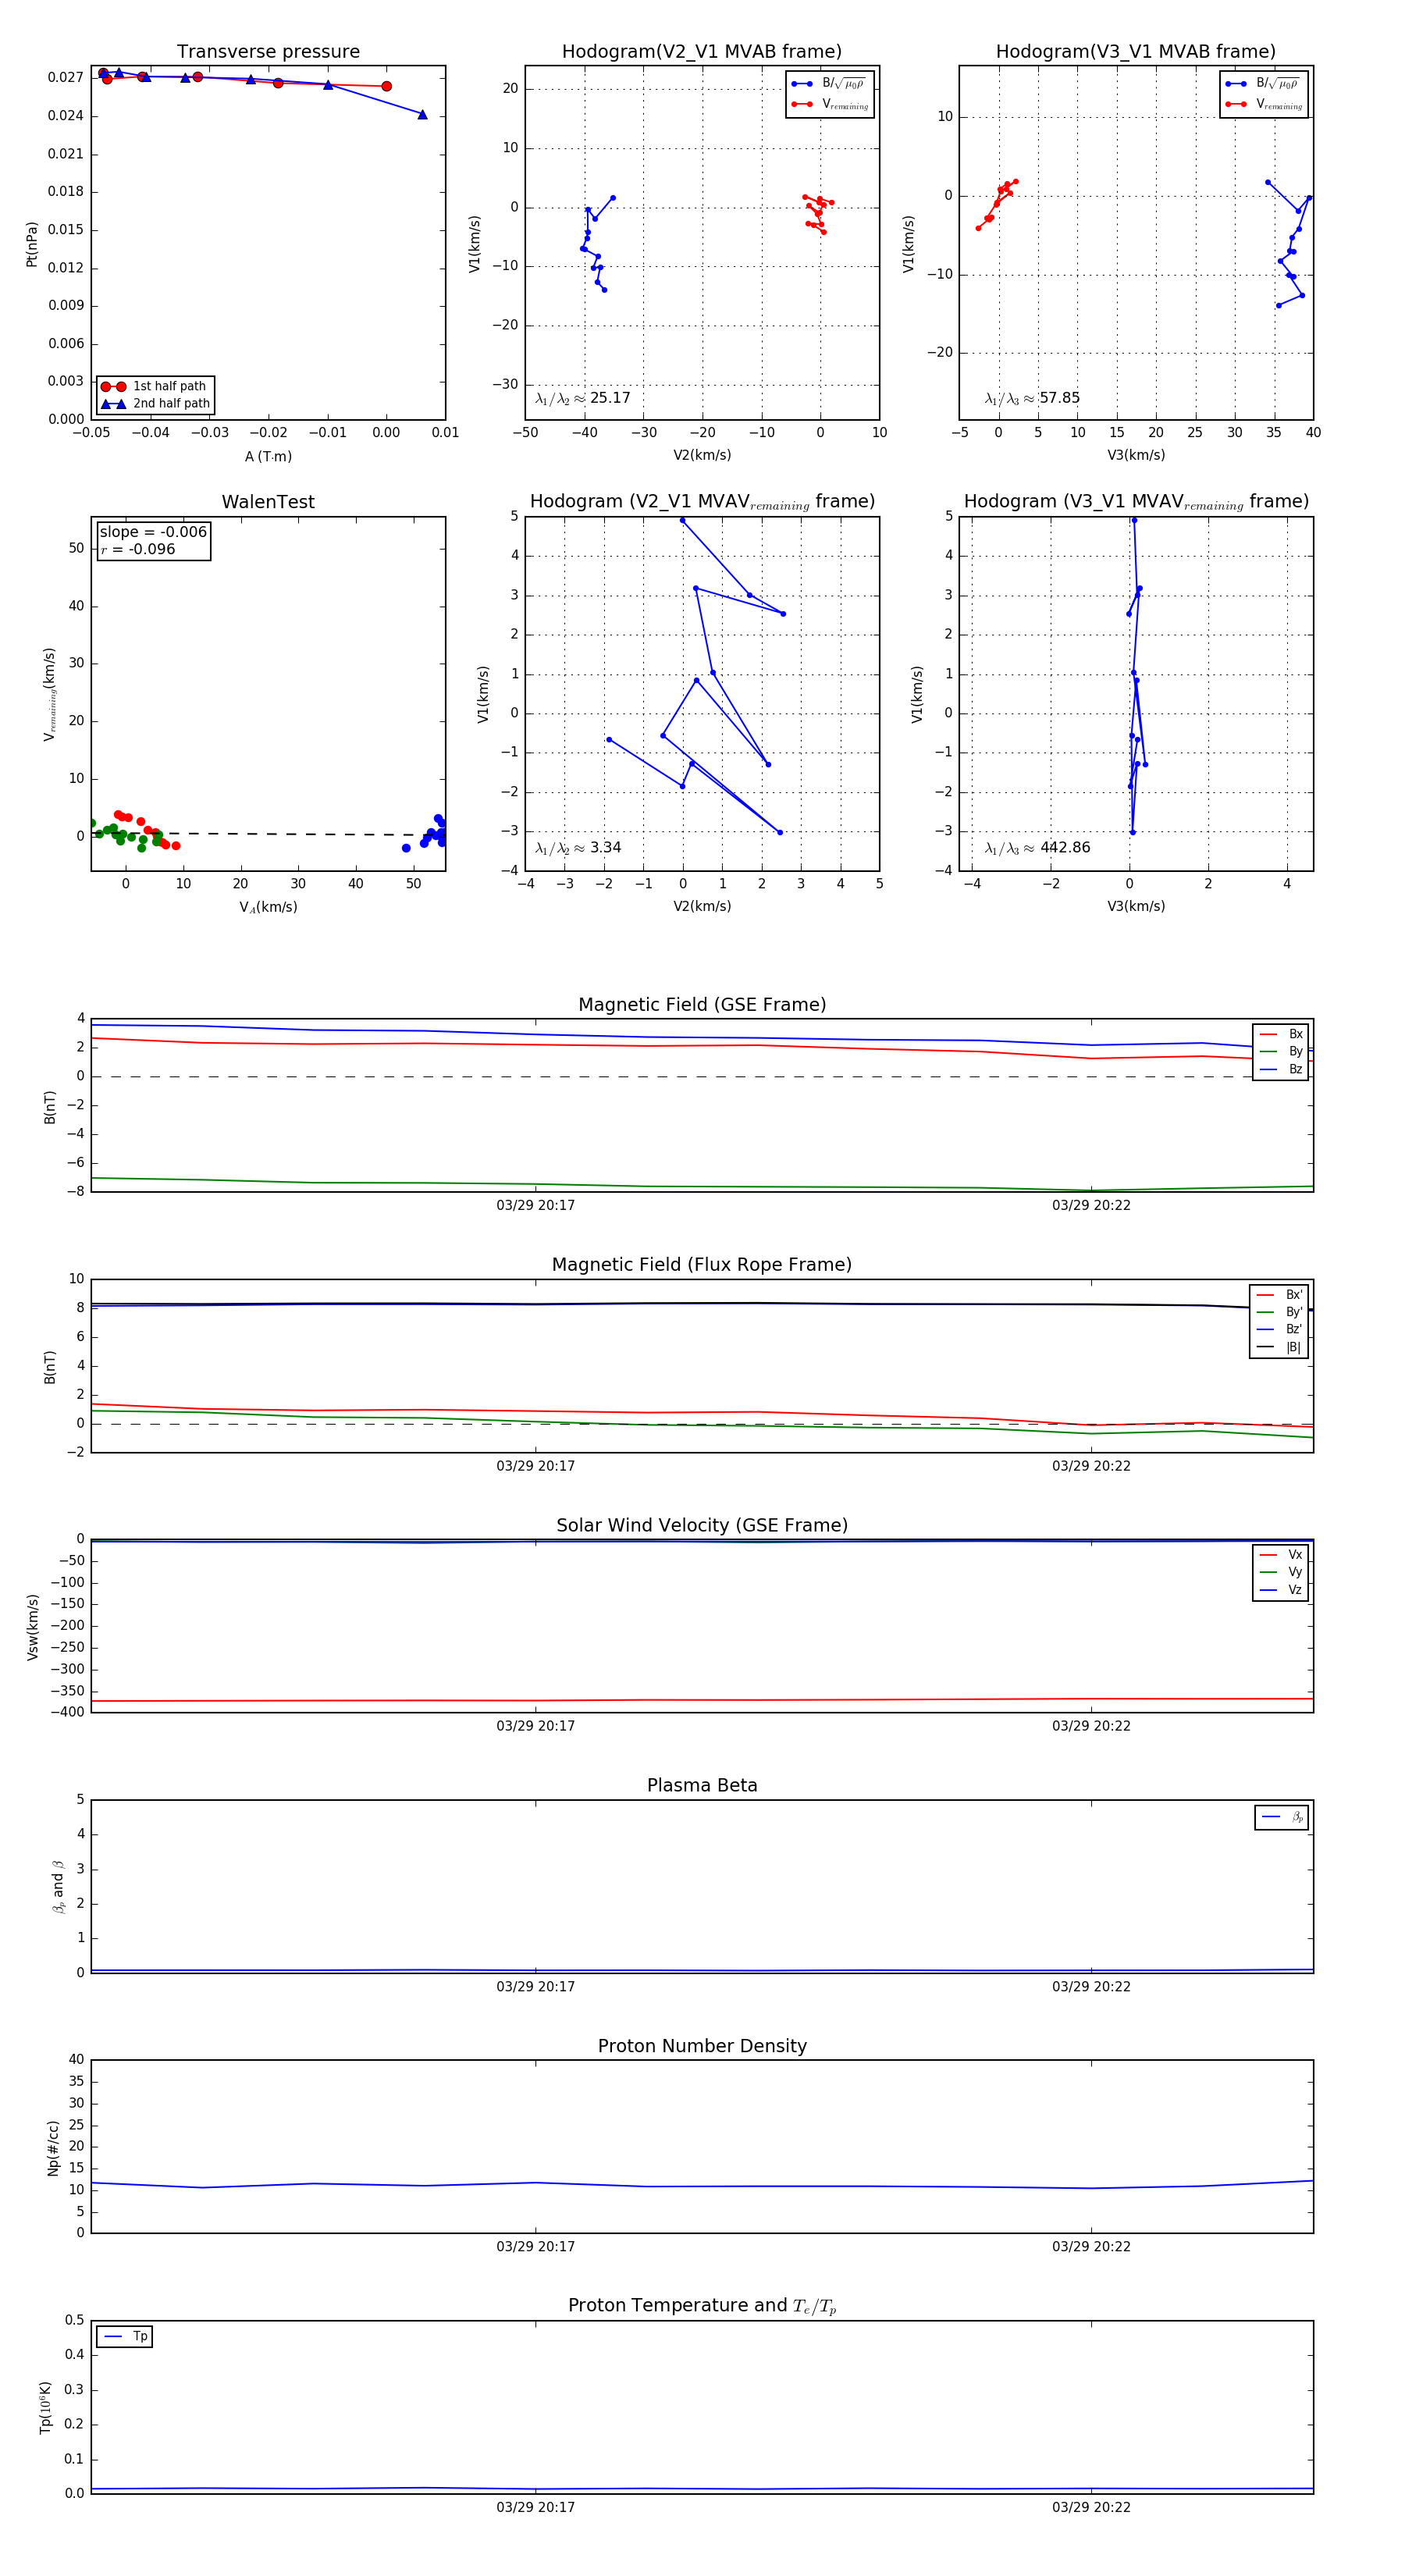Screen dimensions: 1405x2576
Task: Click B/√(μ0ρ) legend entry in V2_V1 MVAB hodogram
Action: [x=830, y=84]
